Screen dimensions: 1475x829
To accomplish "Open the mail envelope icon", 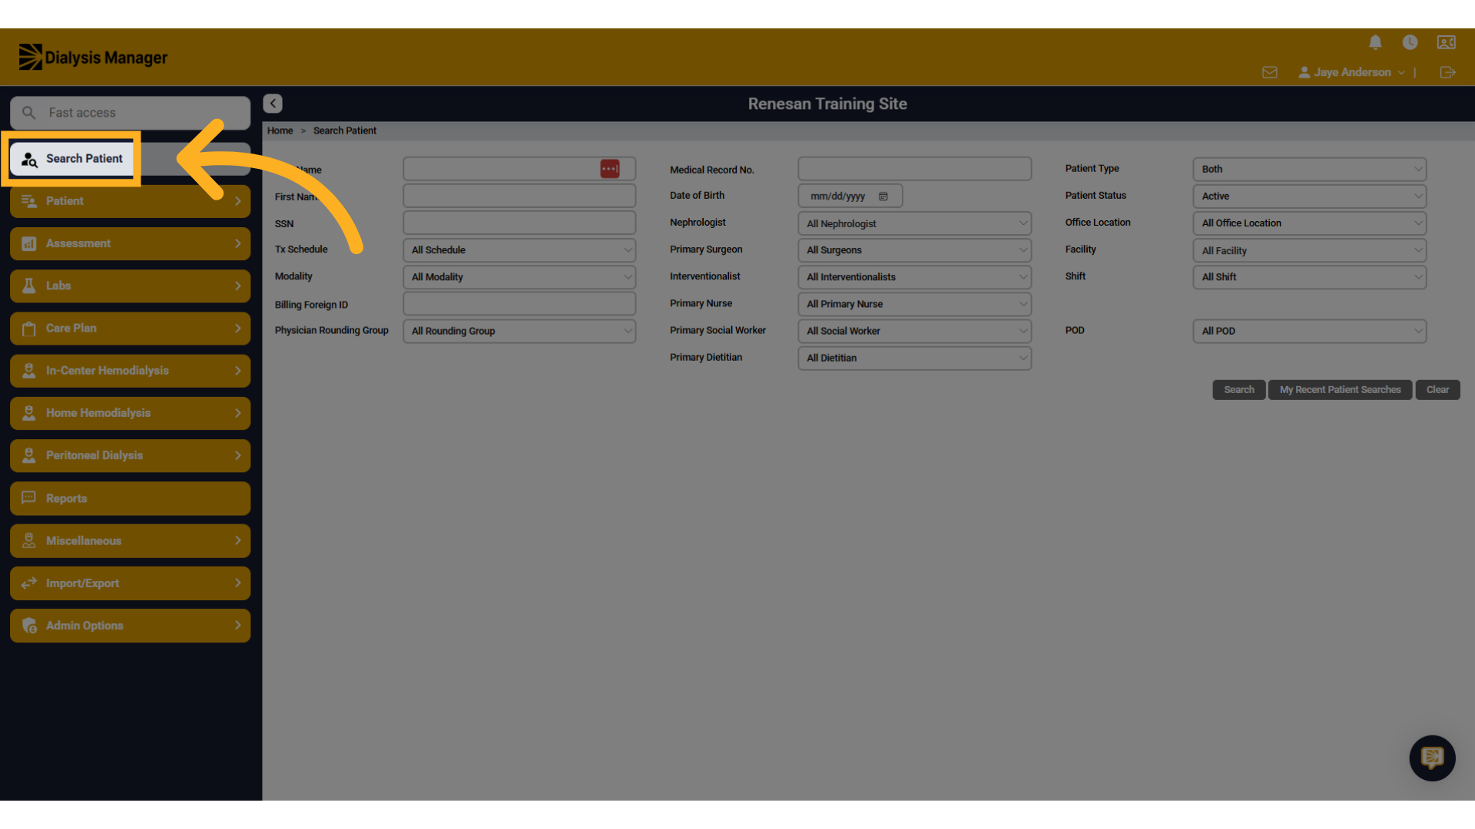I will (x=1270, y=72).
